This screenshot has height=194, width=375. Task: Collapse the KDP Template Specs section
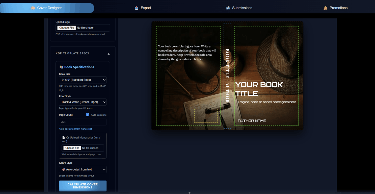tap(109, 54)
